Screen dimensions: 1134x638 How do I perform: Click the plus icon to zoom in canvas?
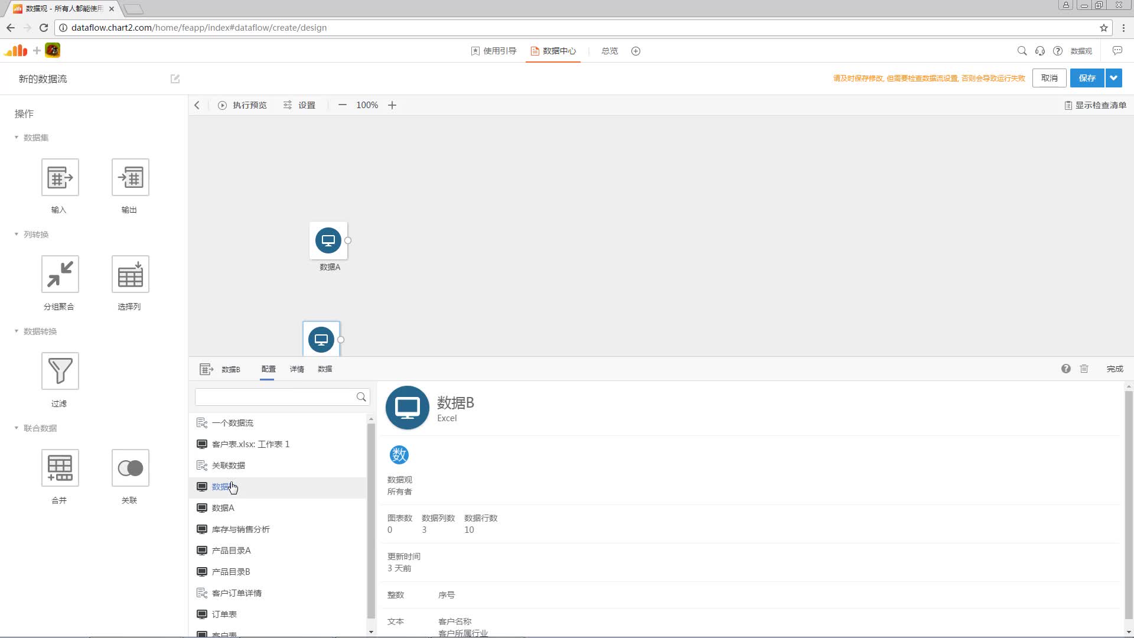392,105
